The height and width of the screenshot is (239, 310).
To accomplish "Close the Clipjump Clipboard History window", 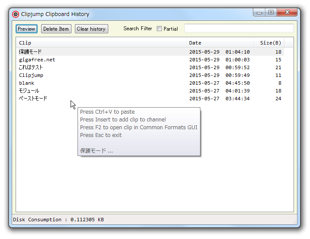I will click(287, 13).
